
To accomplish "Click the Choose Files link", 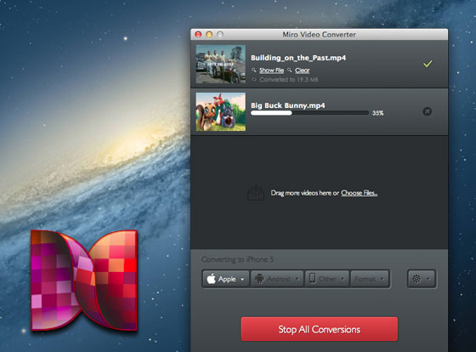I will 359,193.
